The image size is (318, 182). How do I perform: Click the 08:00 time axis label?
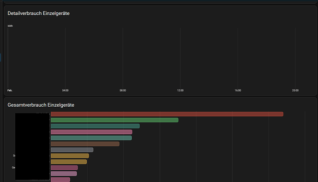coord(123,91)
